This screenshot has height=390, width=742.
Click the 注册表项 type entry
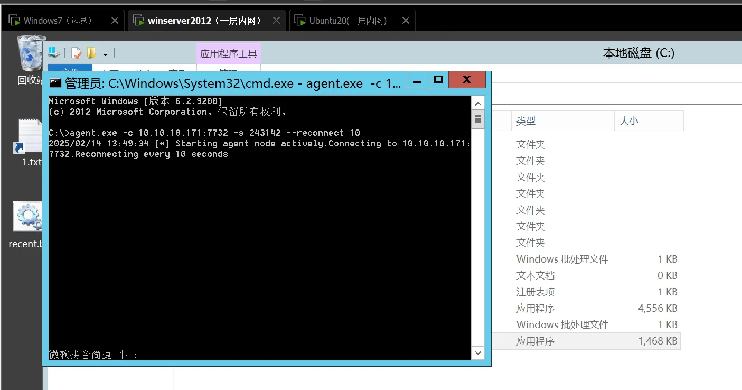tap(536, 292)
